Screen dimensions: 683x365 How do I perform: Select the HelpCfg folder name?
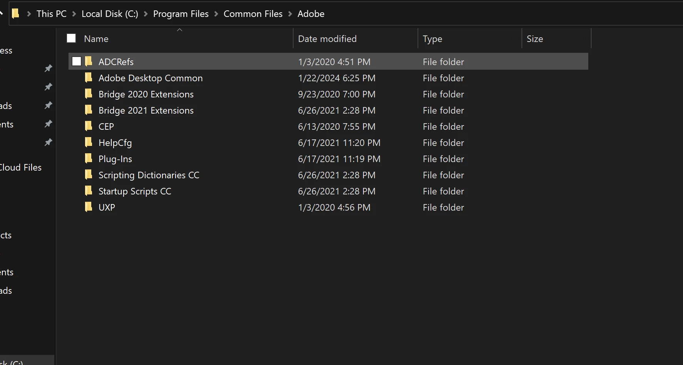coord(115,142)
